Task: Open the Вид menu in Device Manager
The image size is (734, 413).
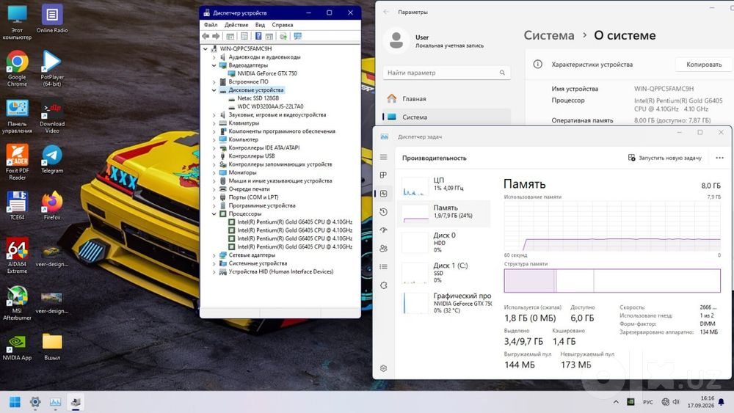Action: [x=261, y=25]
